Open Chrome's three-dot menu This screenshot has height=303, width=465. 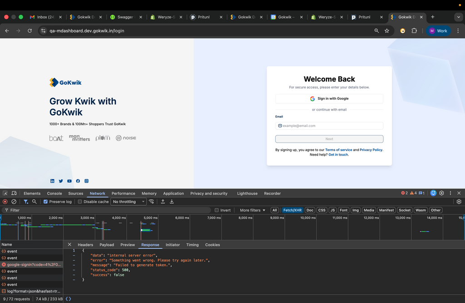pos(458,30)
